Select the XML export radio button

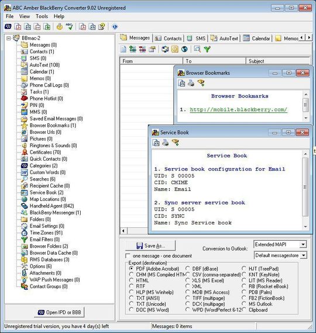pyautogui.click(x=187, y=286)
